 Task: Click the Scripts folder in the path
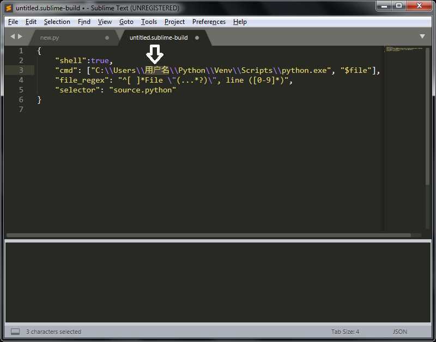pos(257,71)
